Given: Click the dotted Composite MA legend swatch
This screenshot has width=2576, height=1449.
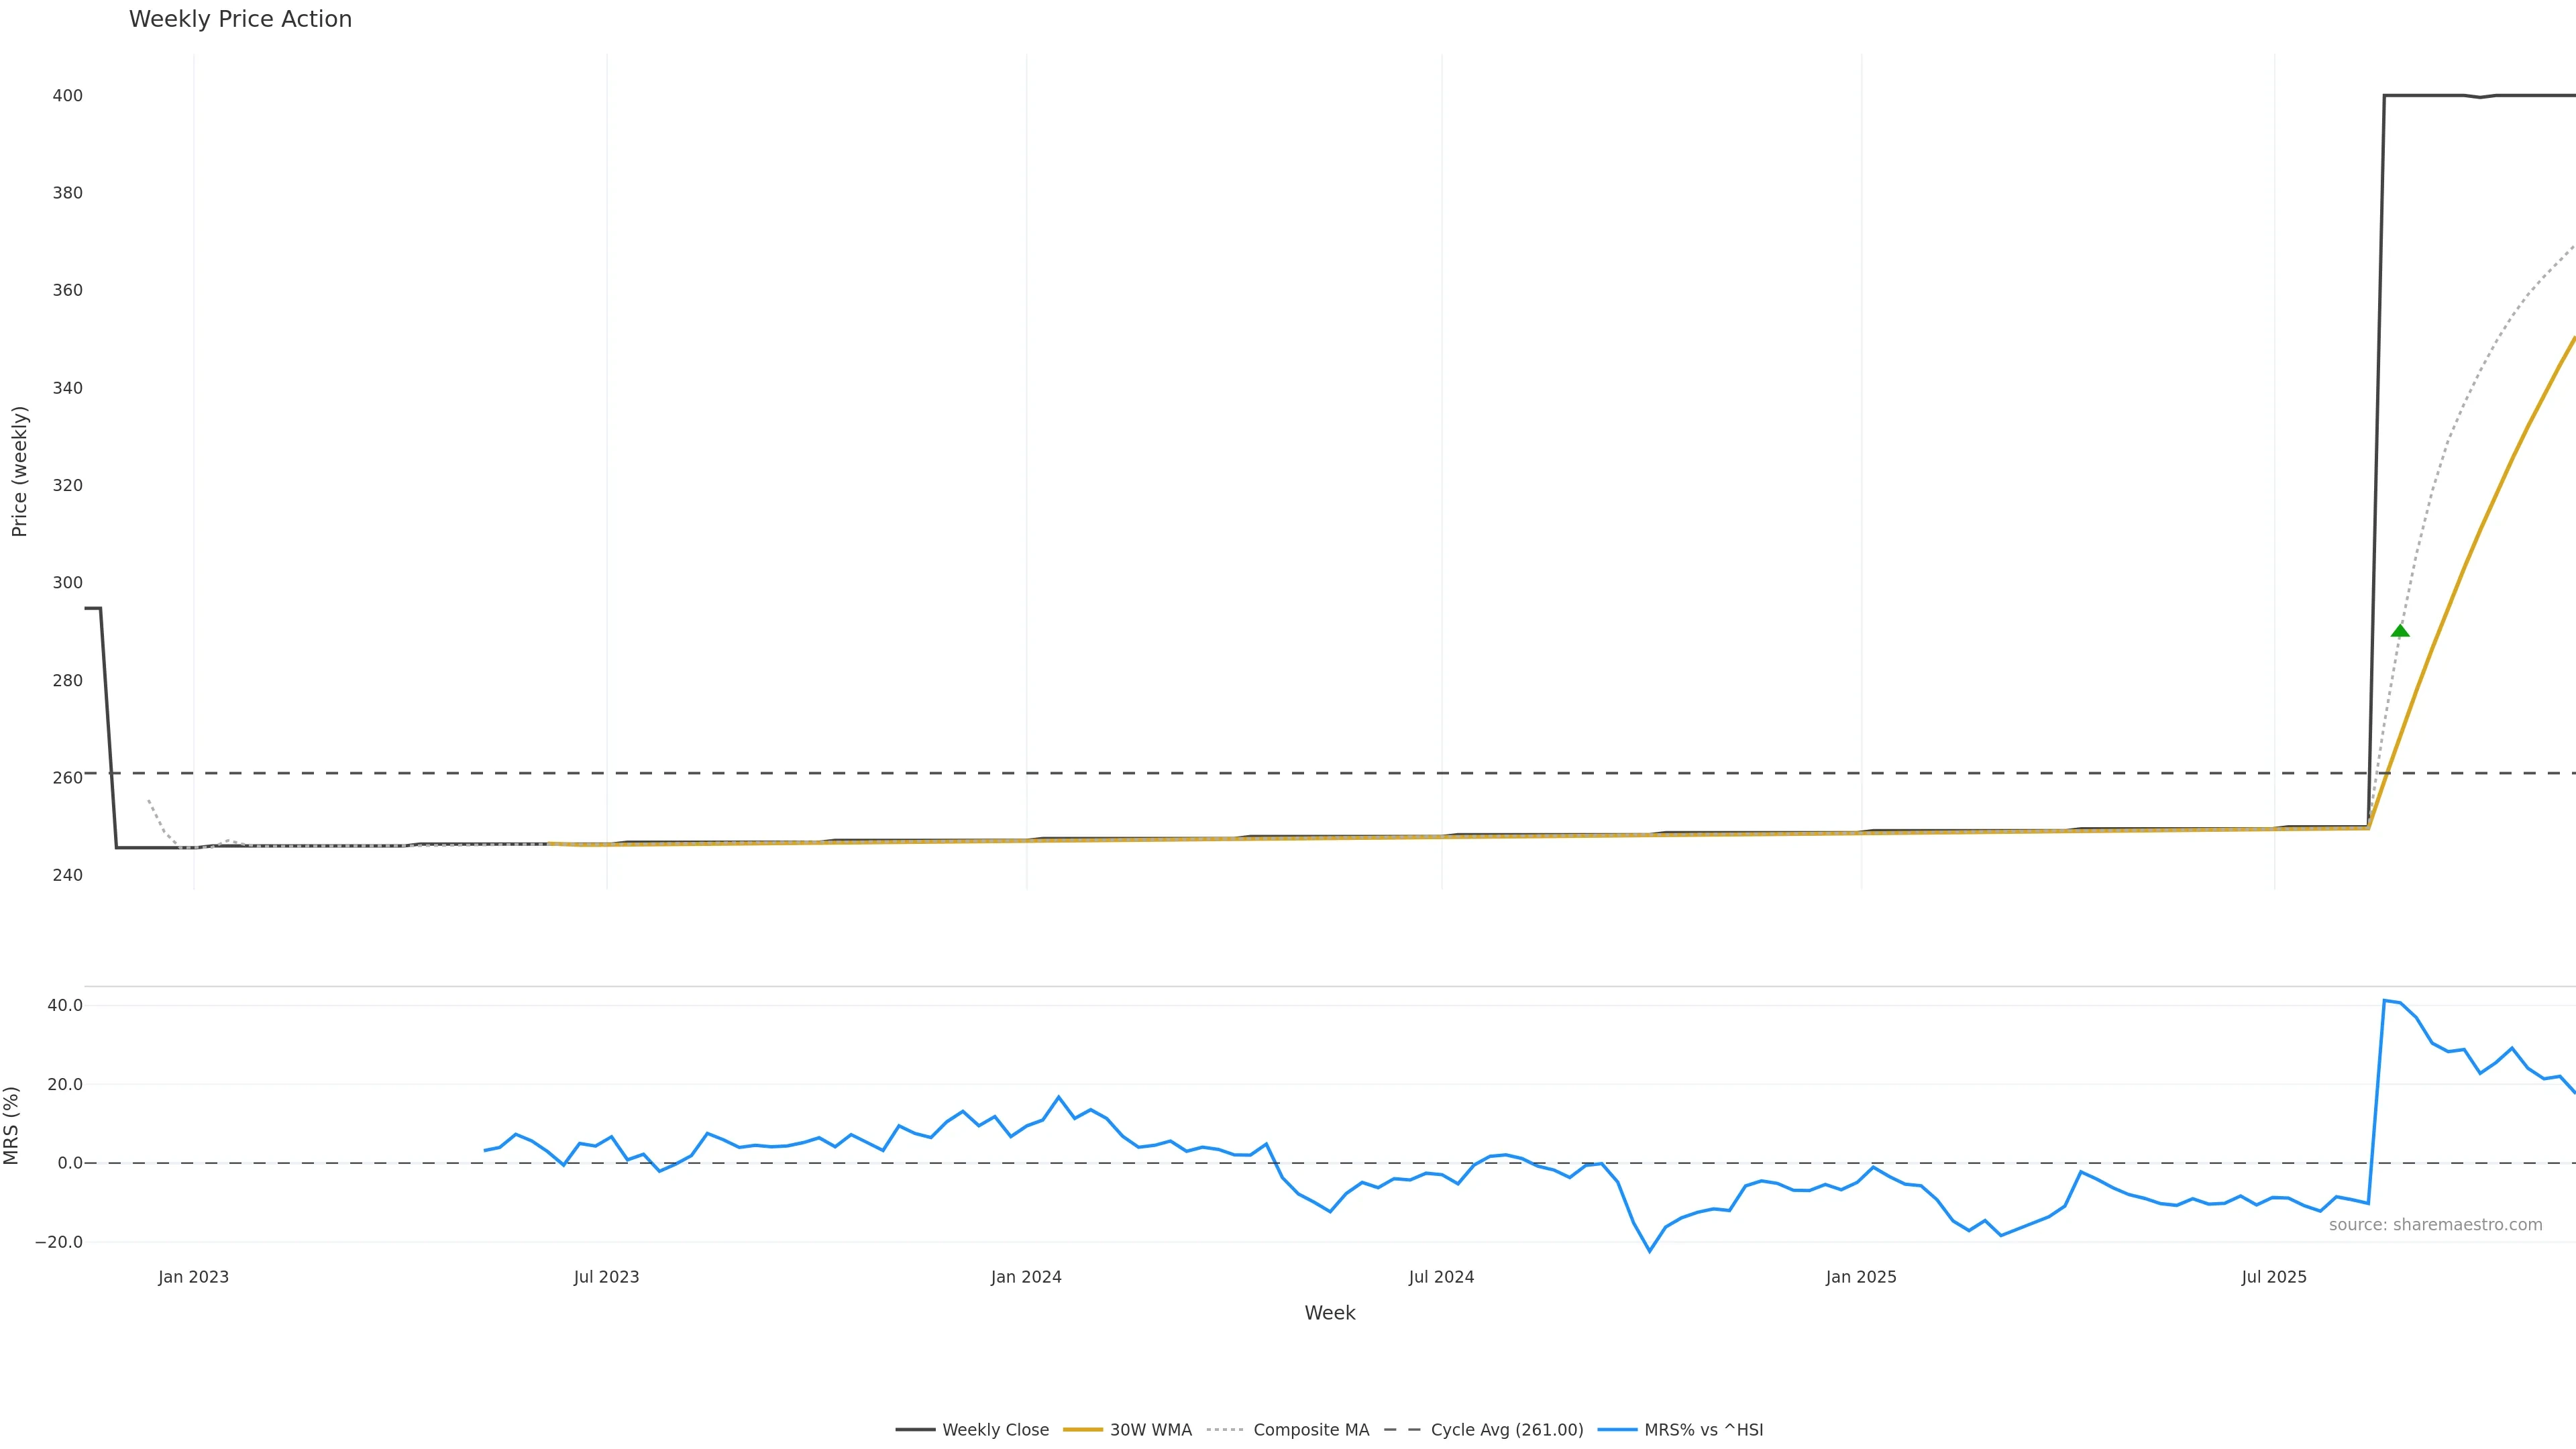Looking at the screenshot, I should (1225, 1430).
